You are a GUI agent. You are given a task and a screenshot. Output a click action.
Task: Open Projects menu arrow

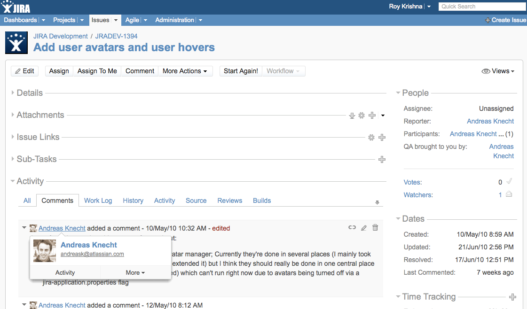coord(82,20)
